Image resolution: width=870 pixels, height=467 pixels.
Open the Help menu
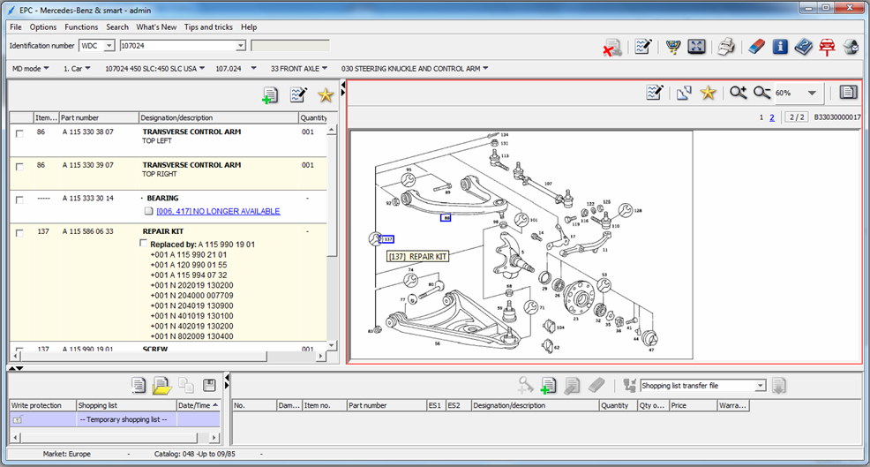249,26
